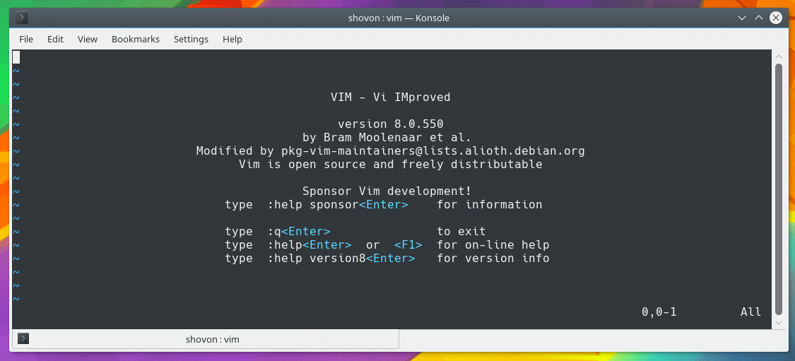Select the 'shovon : vim' tab
This screenshot has height=361, width=795.
[x=206, y=339]
